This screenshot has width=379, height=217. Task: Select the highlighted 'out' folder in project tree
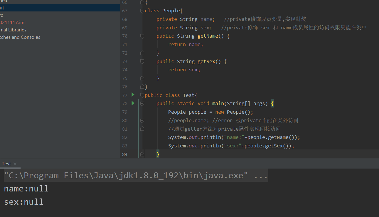point(60,8)
